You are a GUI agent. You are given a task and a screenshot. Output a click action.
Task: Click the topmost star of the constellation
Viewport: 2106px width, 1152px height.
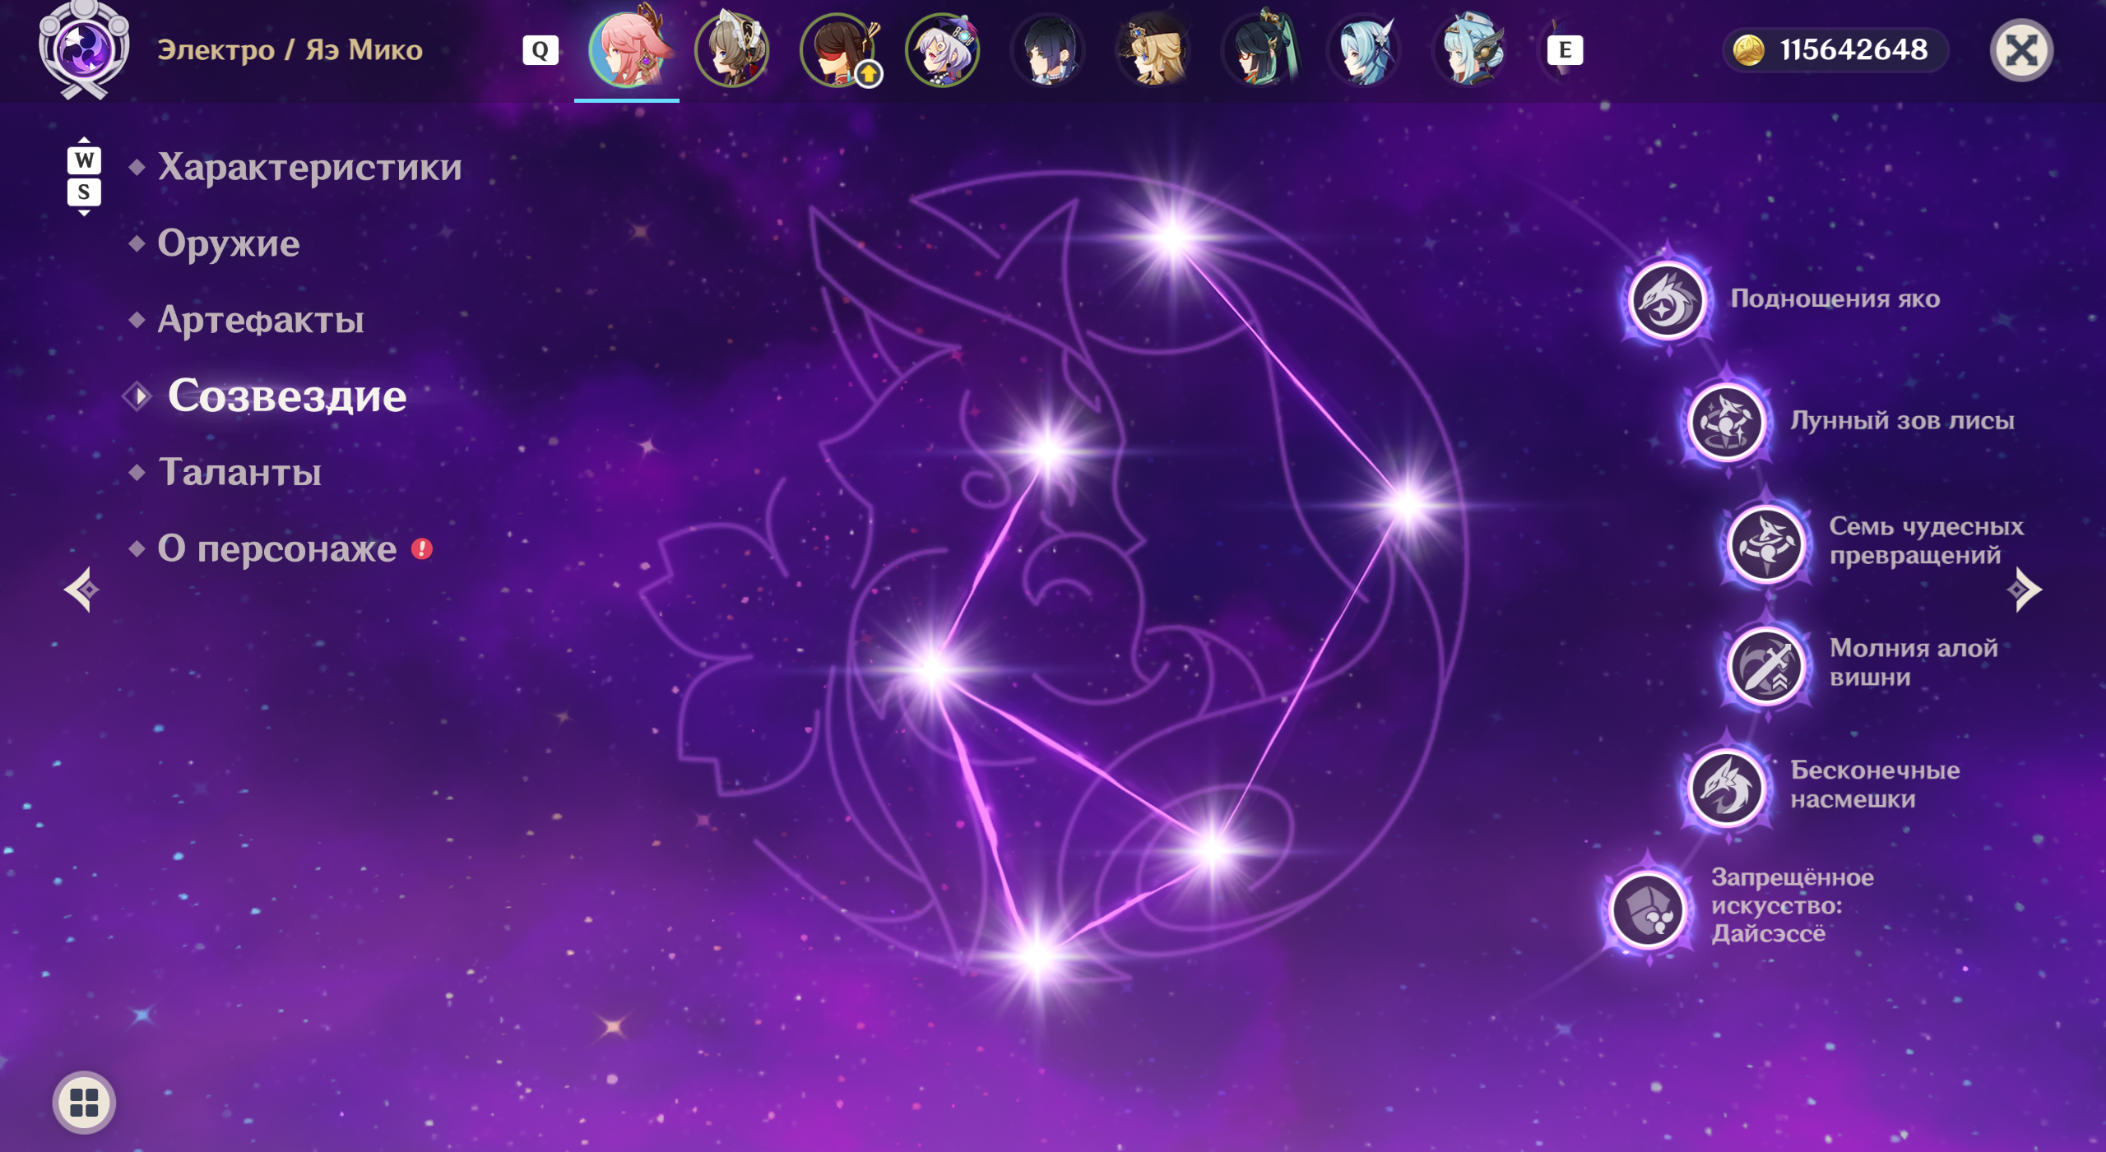click(x=1173, y=237)
